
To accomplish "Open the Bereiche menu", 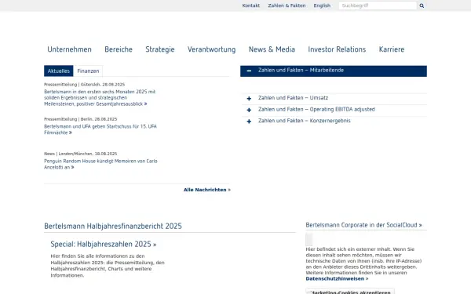I will [x=119, y=49].
